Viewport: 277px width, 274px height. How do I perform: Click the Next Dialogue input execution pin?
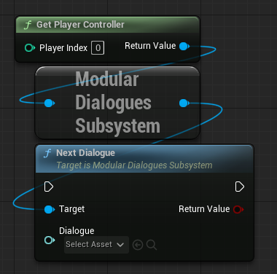(49, 187)
